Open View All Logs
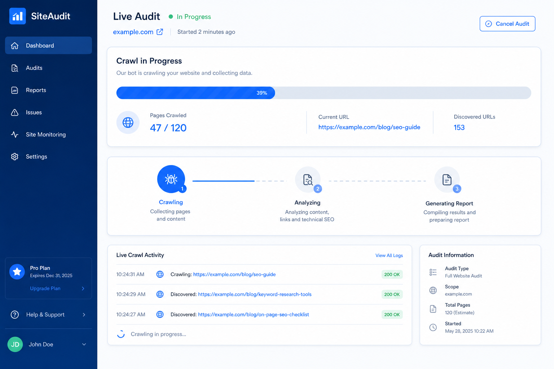 coord(389,255)
